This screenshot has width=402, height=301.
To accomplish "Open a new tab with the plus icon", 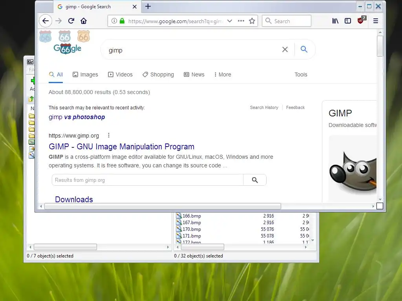I will pos(148,6).
